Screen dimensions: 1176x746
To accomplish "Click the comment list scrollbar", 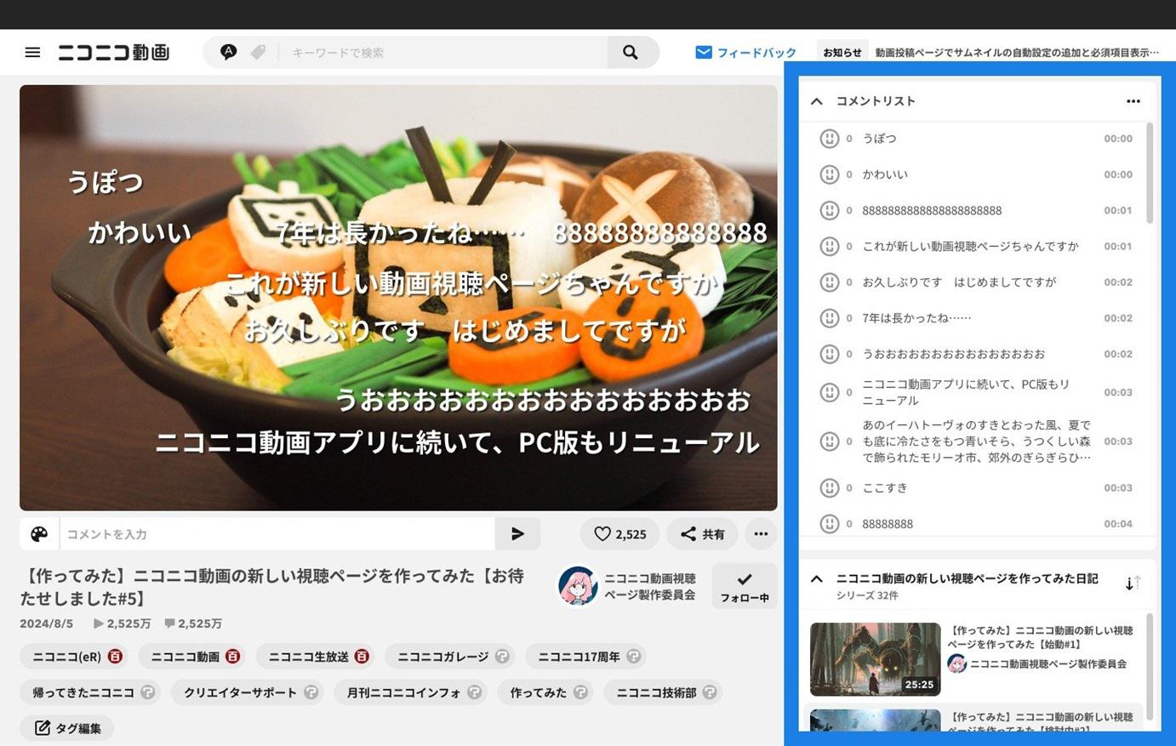I will pos(1150,174).
